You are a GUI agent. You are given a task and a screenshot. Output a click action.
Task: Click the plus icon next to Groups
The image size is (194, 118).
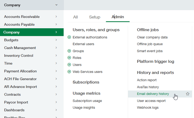click(x=69, y=51)
